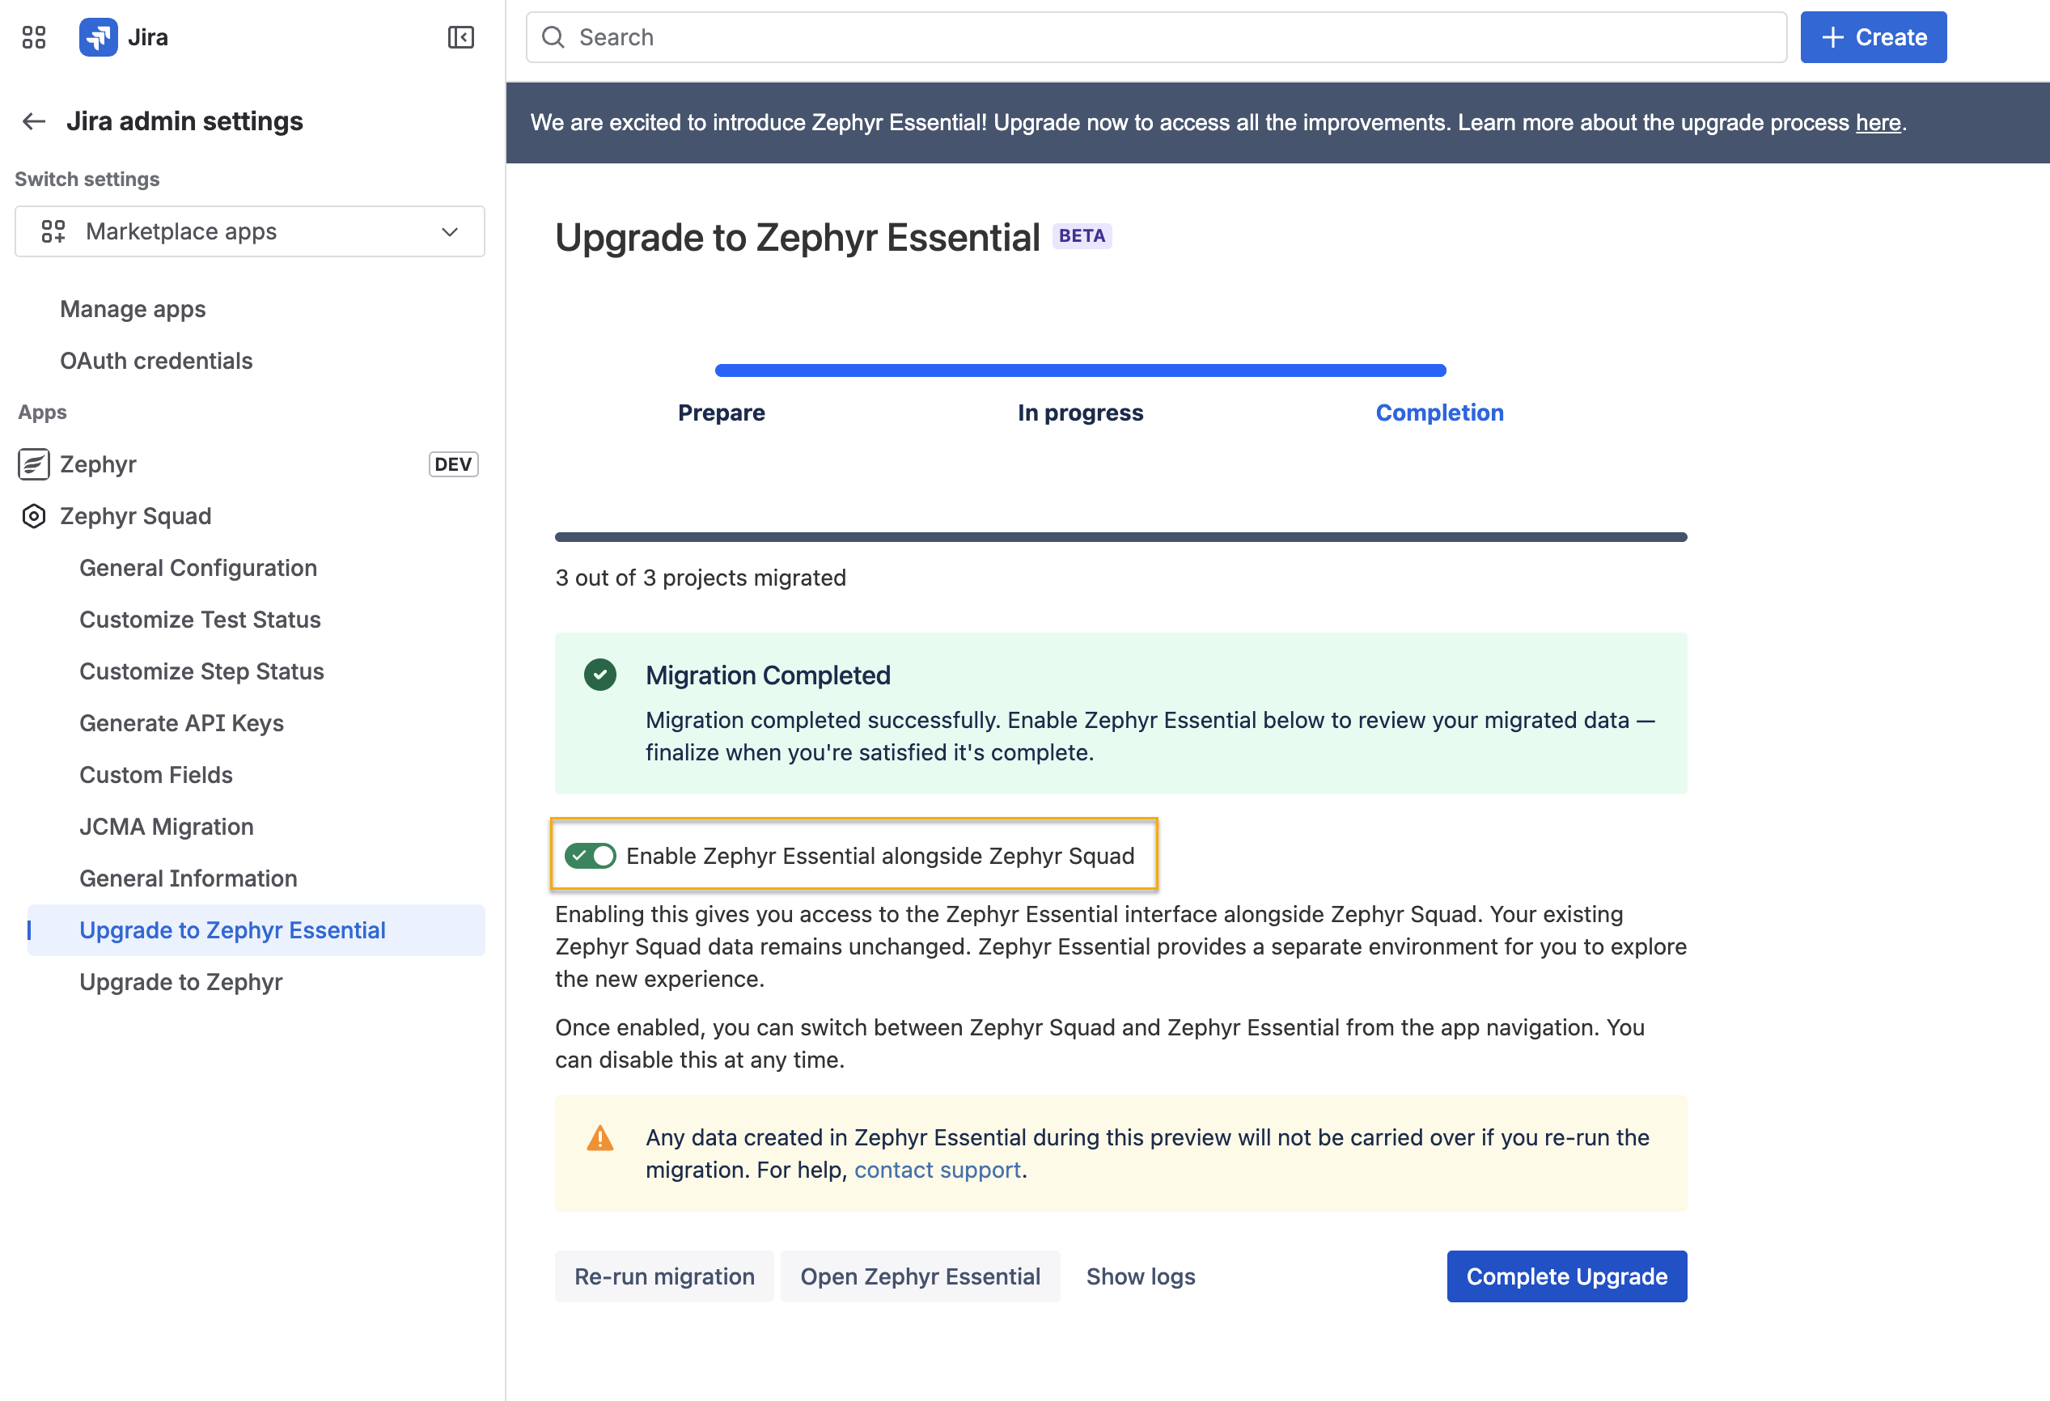
Task: Follow the 'here' link in banner
Action: (1878, 123)
